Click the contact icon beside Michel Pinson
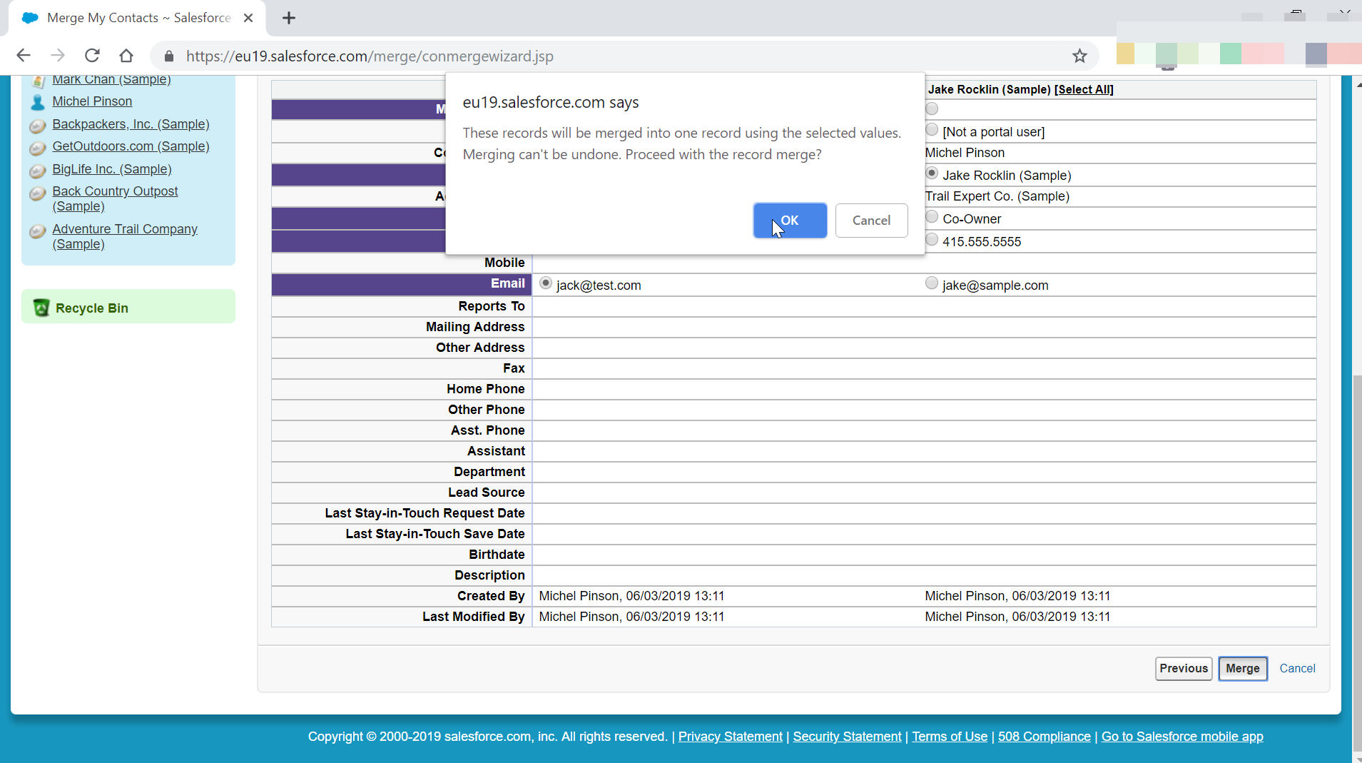The image size is (1362, 763). point(37,101)
